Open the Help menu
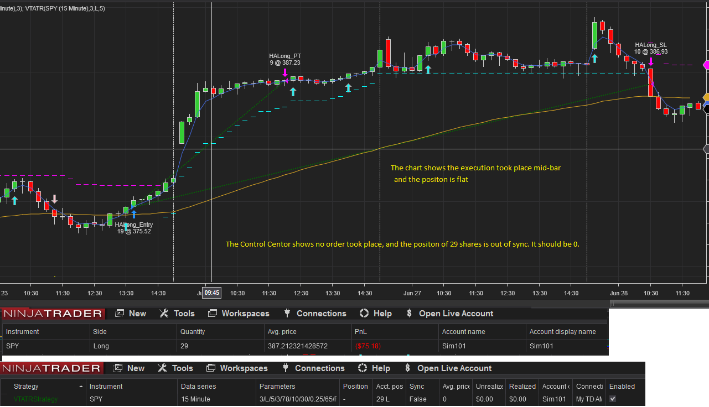 [381, 313]
